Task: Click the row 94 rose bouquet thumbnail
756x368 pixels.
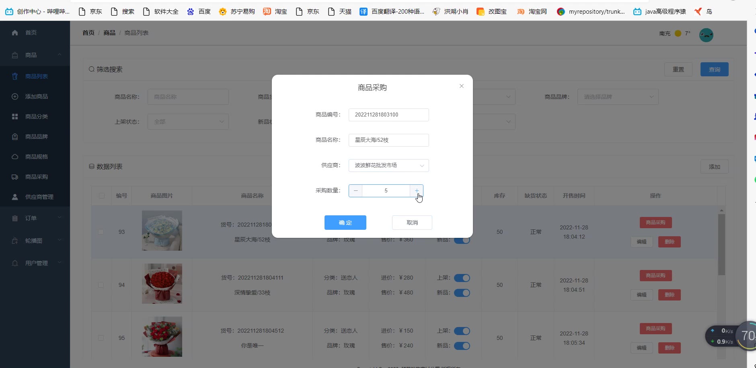Action: click(162, 284)
